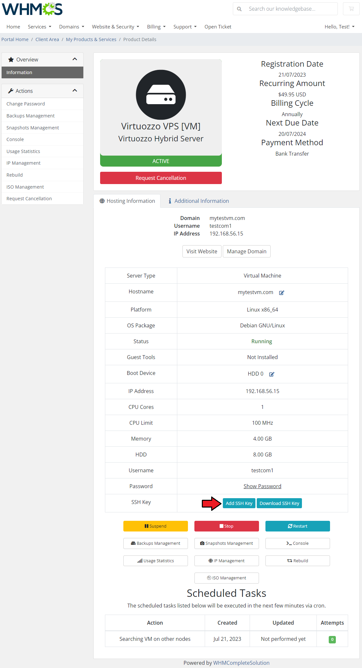The height and width of the screenshot is (668, 362).
Task: Open Console tile button
Action: pyautogui.click(x=298, y=543)
